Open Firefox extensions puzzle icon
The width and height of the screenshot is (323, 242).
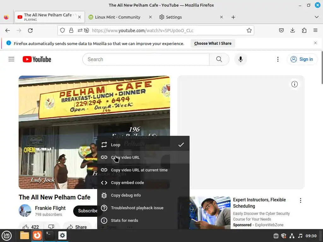(x=304, y=31)
